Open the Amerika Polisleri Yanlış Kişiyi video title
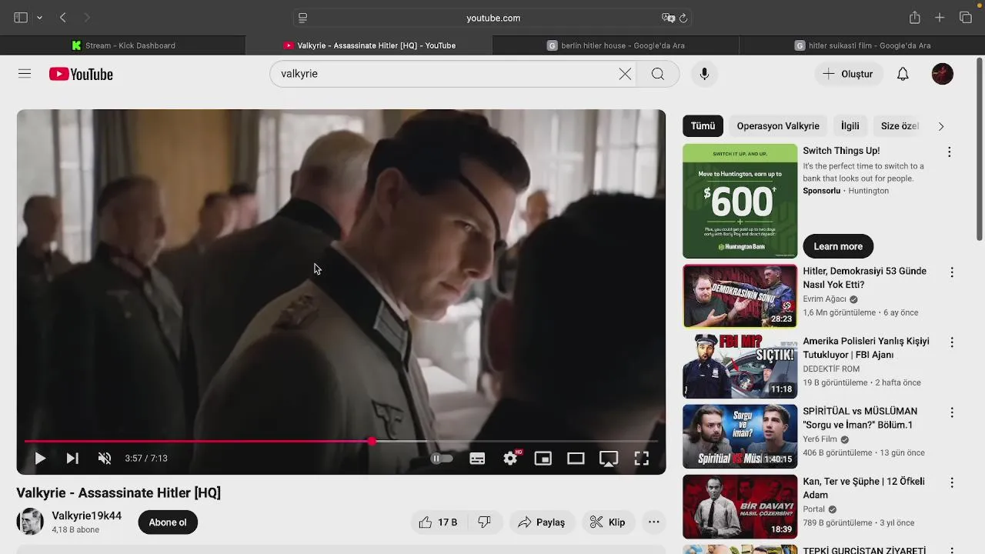This screenshot has width=985, height=554. point(866,348)
